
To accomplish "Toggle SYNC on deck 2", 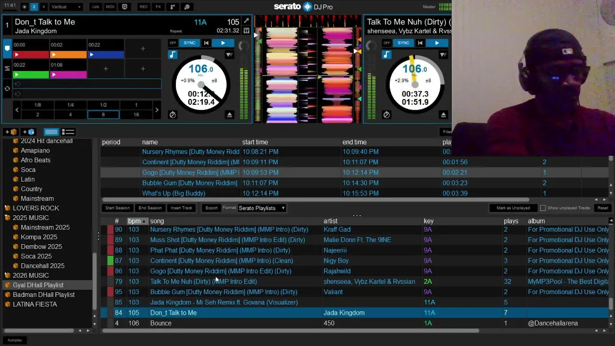I will coord(403,43).
